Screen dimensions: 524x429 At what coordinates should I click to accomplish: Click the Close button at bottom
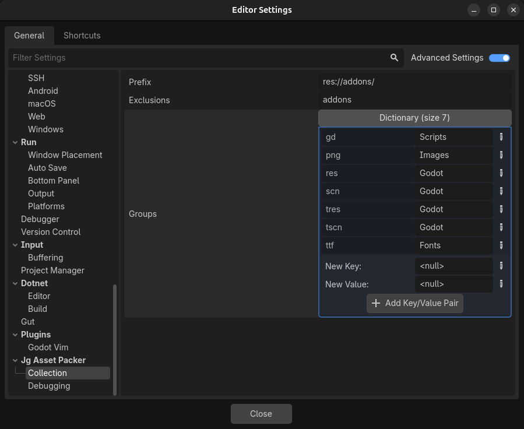click(x=261, y=414)
